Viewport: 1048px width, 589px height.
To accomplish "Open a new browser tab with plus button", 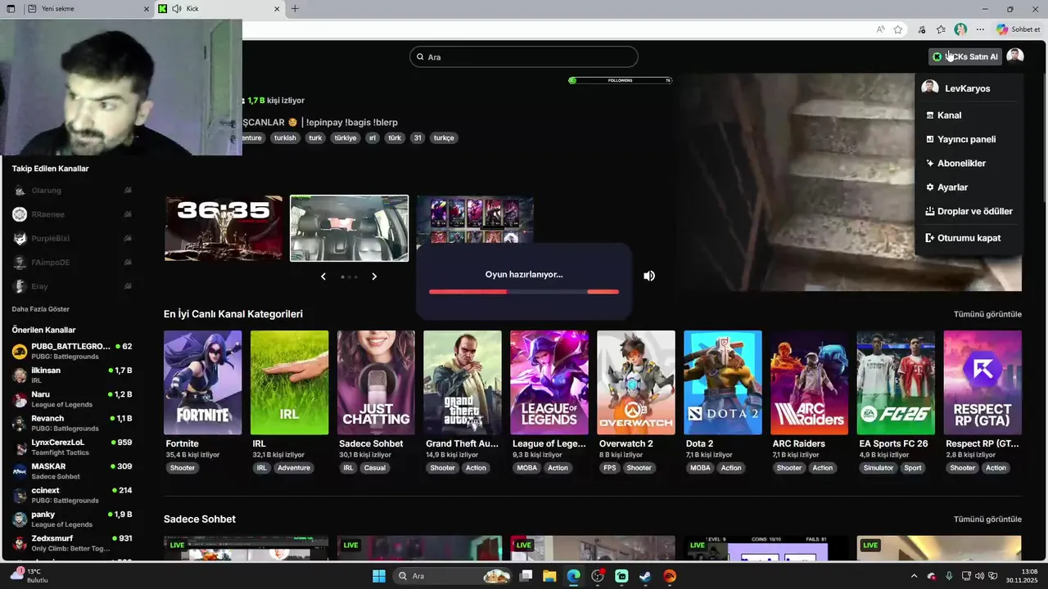I will 295,9.
